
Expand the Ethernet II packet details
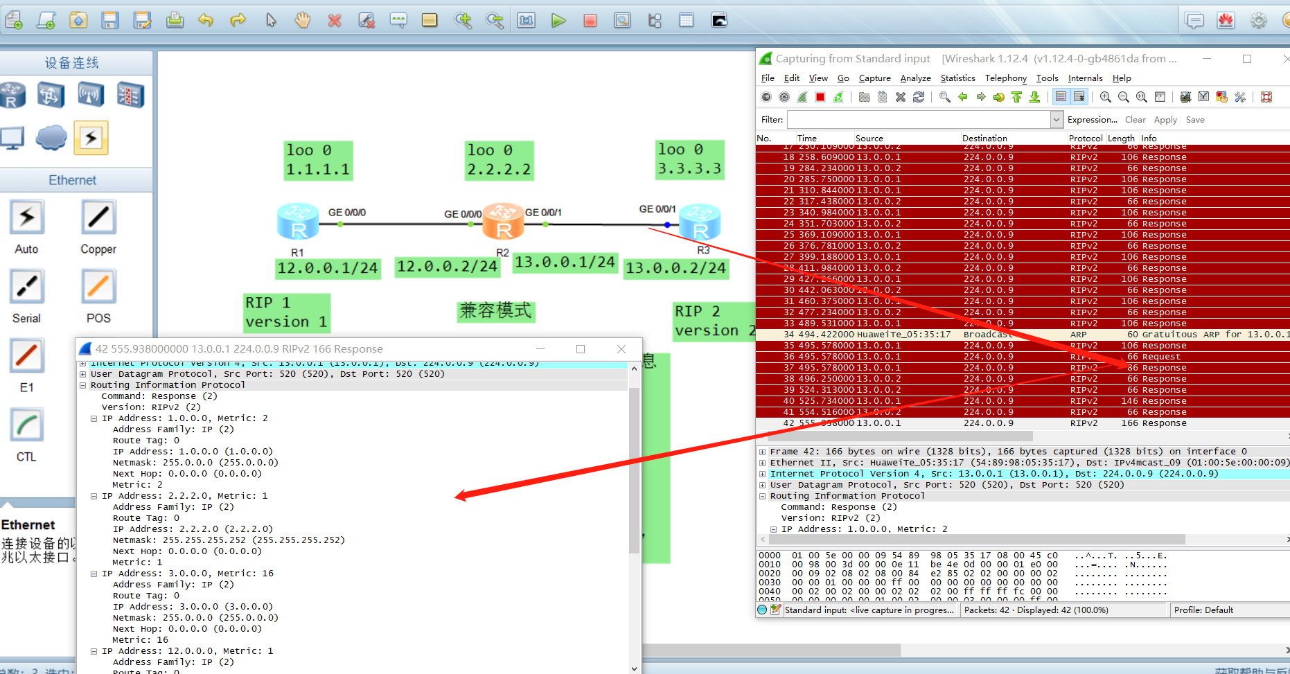(x=763, y=462)
